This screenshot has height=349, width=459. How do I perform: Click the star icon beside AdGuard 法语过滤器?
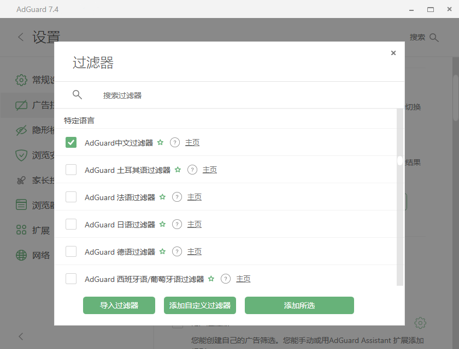[162, 197]
